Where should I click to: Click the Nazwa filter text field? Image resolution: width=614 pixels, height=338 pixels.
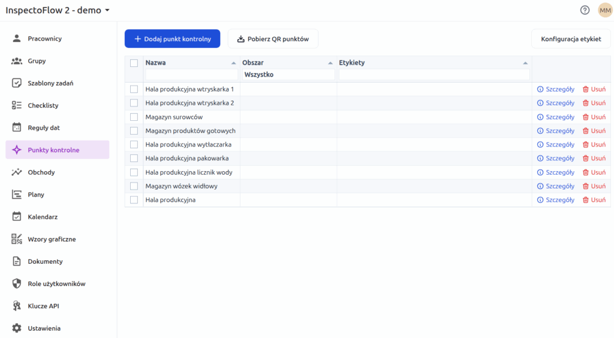pos(191,75)
